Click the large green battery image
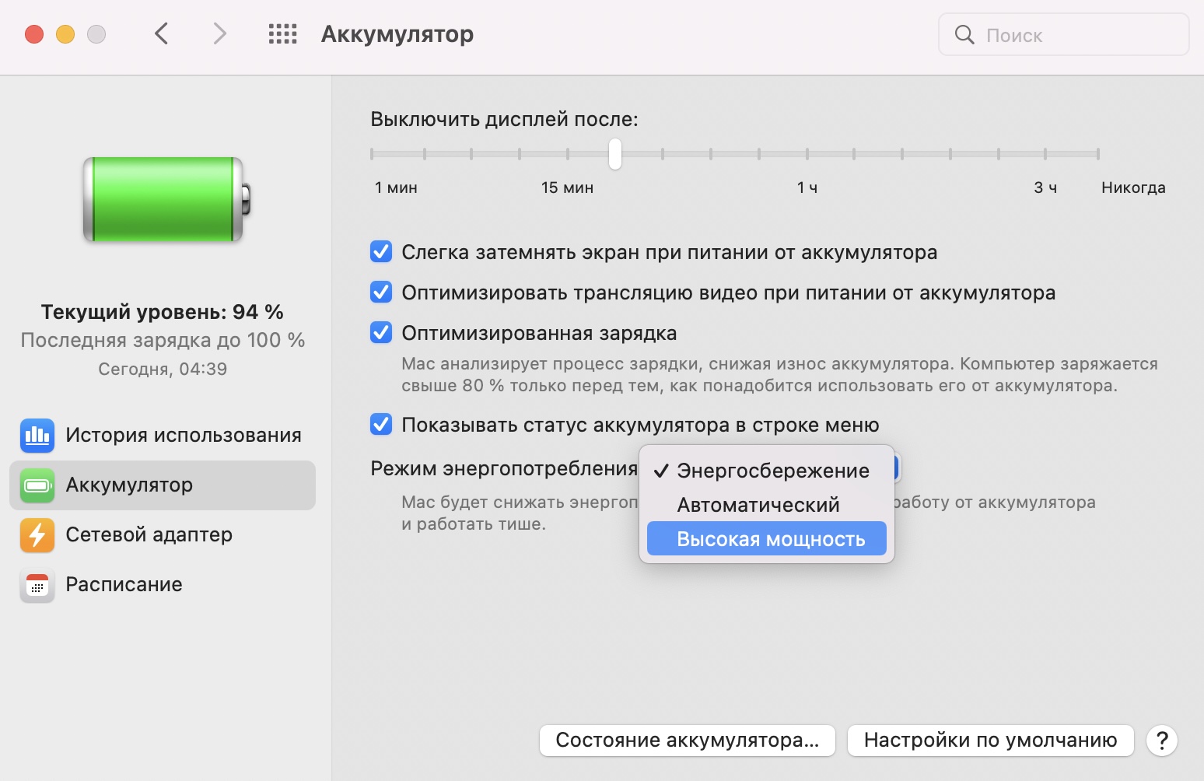The height and width of the screenshot is (781, 1204). click(x=166, y=199)
